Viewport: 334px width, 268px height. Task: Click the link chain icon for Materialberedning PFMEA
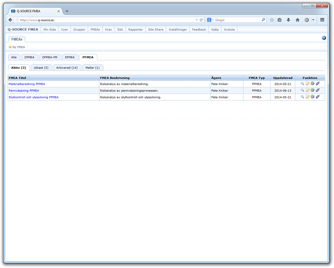tap(318, 84)
